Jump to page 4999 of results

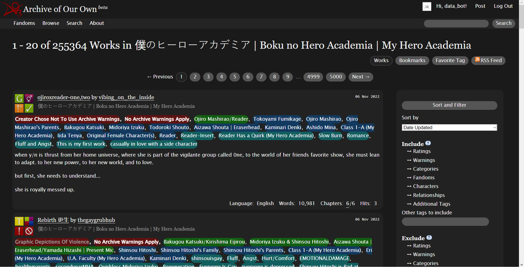point(313,77)
